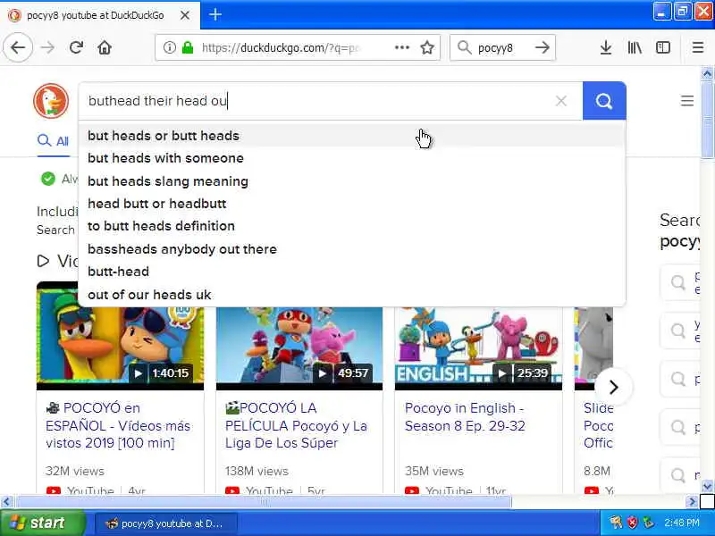Click the vertical scrollbar thumb
The width and height of the screenshot is (715, 536).
tap(707, 120)
